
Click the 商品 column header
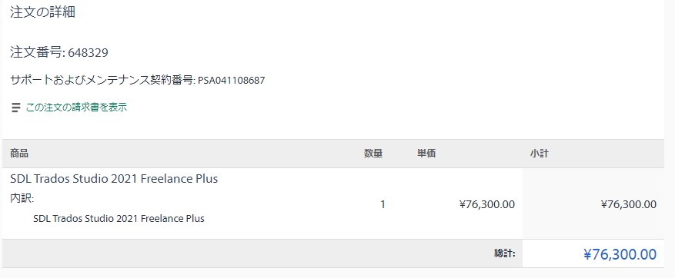pyautogui.click(x=19, y=154)
